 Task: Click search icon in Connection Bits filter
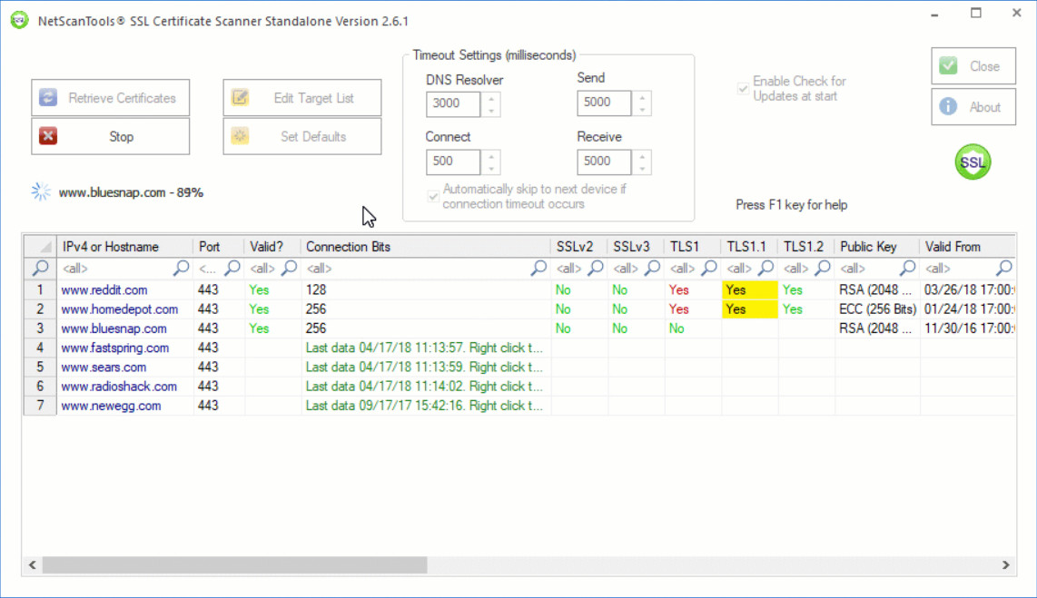539,269
